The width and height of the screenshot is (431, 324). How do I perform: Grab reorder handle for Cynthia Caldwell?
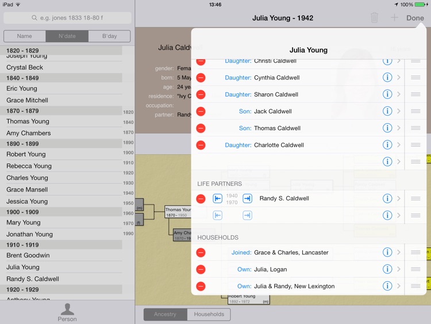pos(415,78)
